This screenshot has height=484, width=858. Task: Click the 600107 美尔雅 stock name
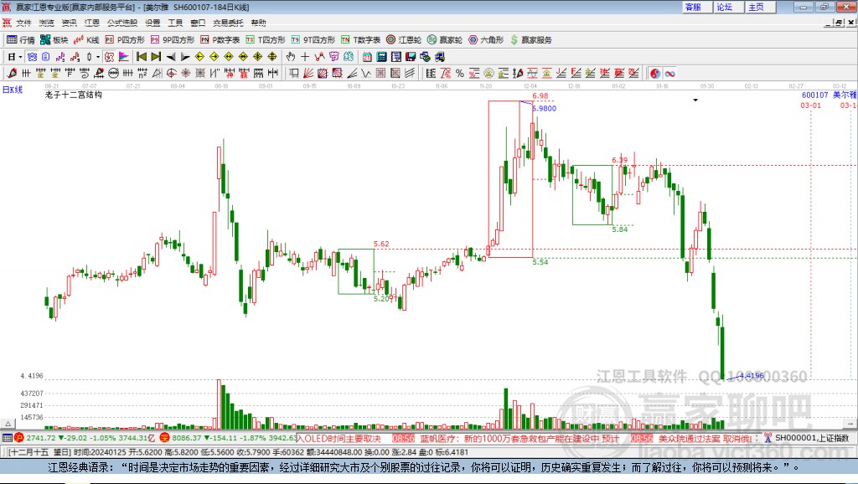click(x=829, y=95)
